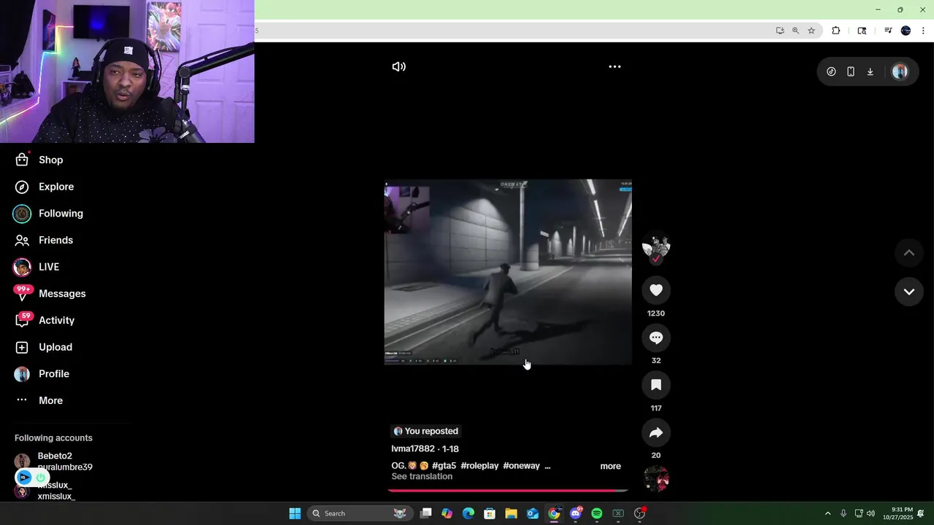Image resolution: width=934 pixels, height=525 pixels.
Task: Share the video with arrow icon
Action: click(656, 432)
